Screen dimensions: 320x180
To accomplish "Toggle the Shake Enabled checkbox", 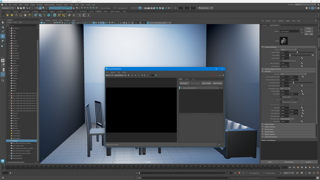I will (x=281, y=97).
